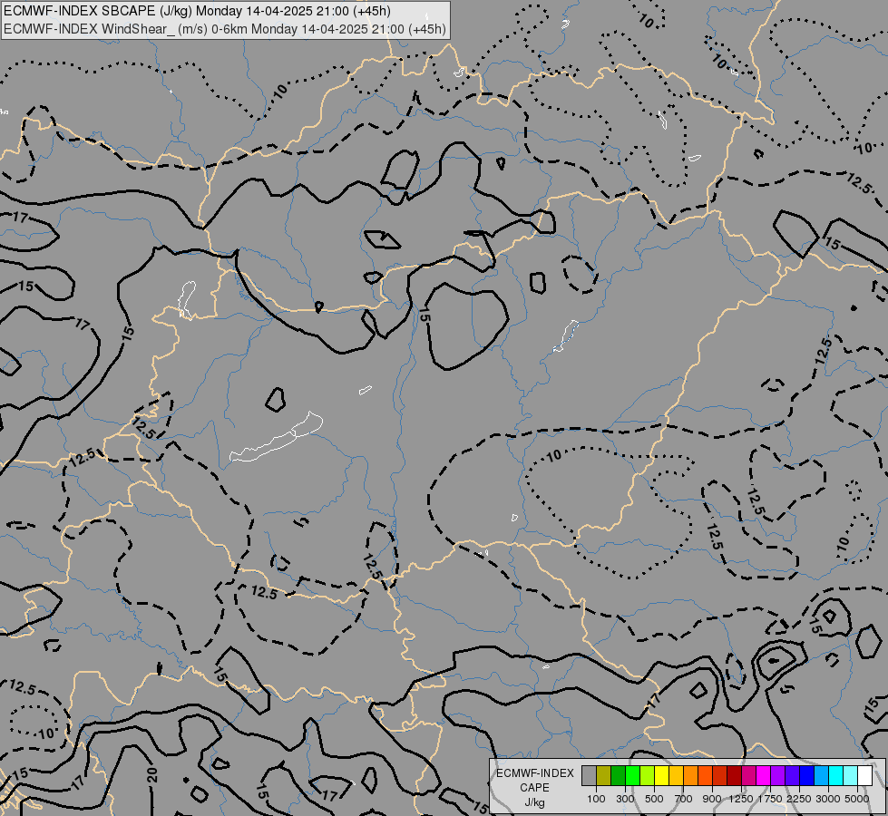Select the 1250 legend value

[741, 799]
